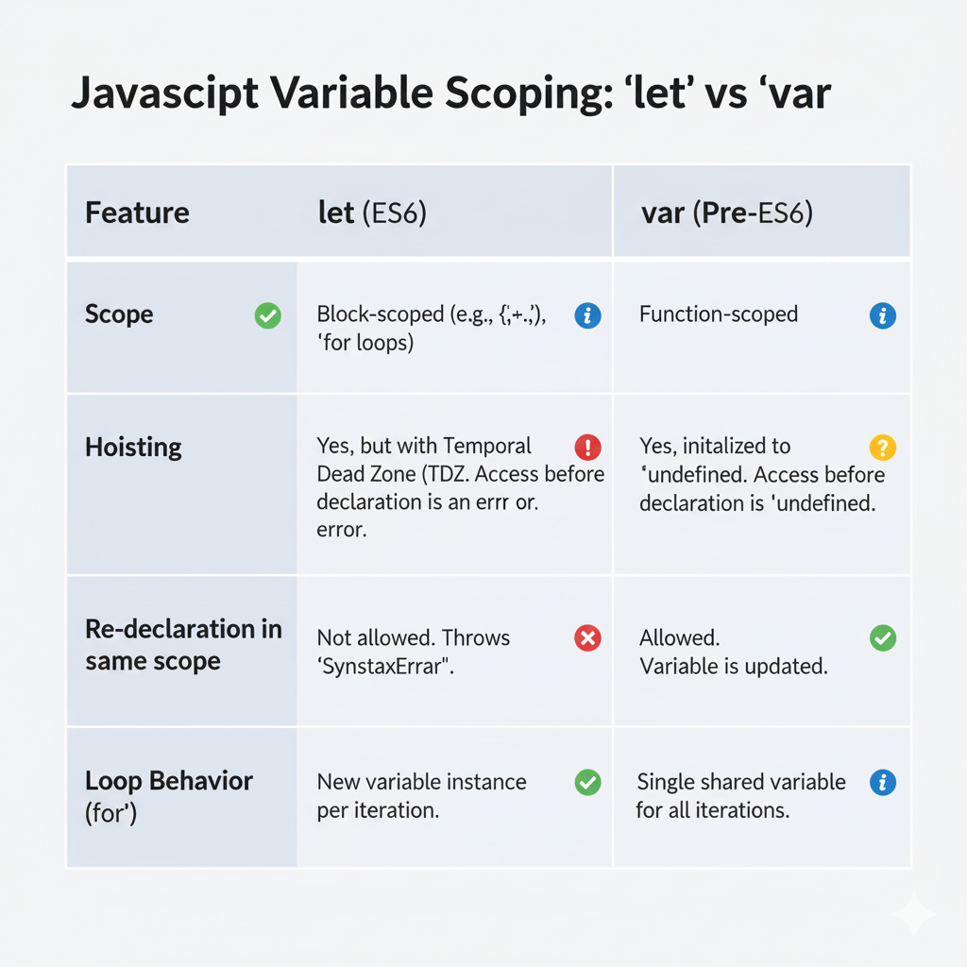The height and width of the screenshot is (967, 967).
Task: Click the red X icon beside Not allowed
Action: 587,638
